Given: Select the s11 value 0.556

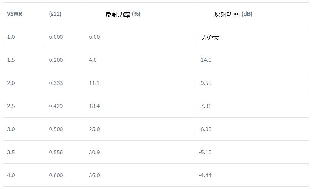Looking at the screenshot, I should [56, 152].
